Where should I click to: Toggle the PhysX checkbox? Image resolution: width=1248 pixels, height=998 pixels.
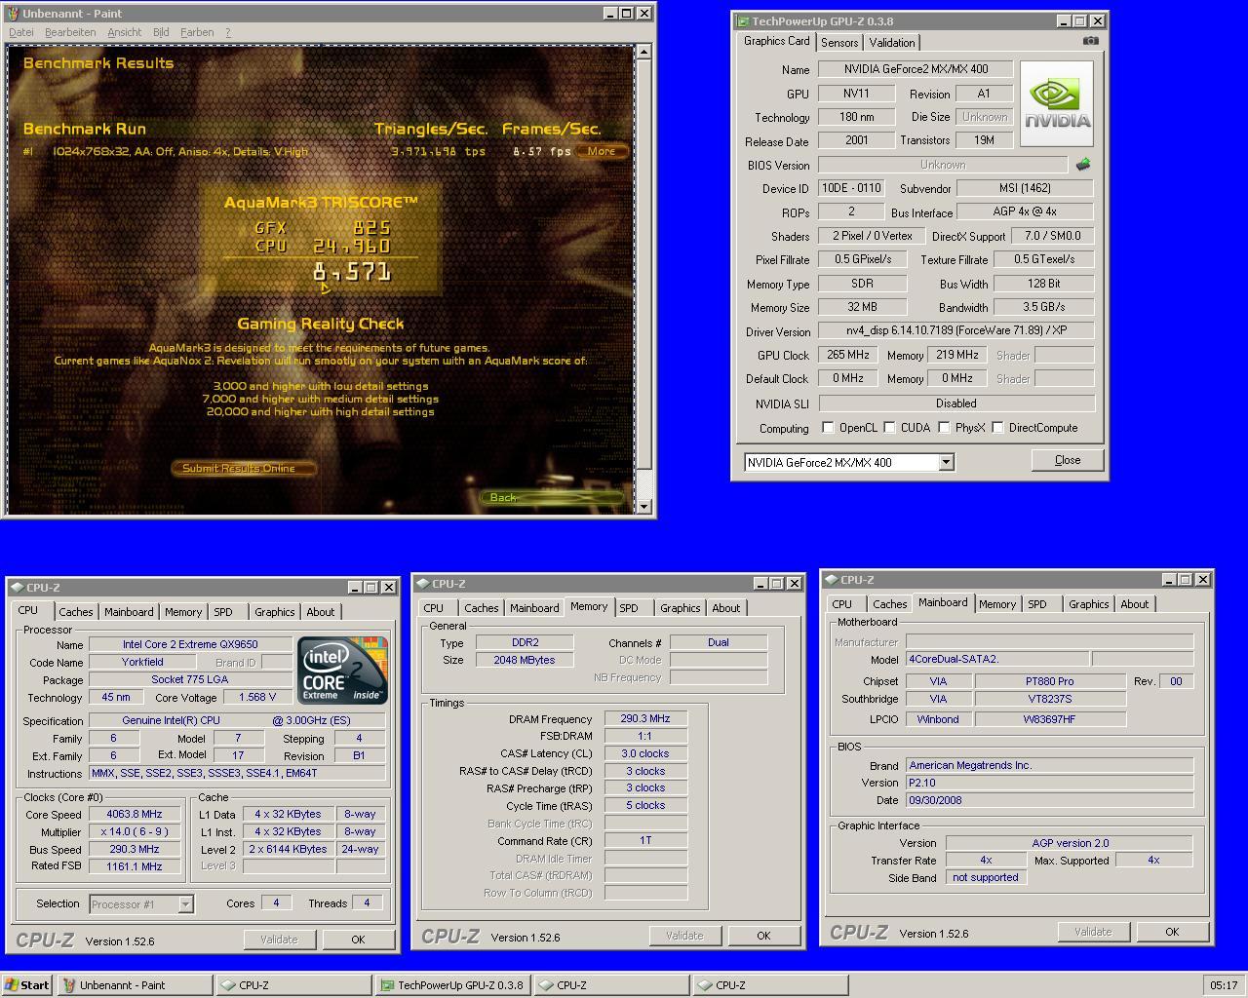click(x=944, y=427)
